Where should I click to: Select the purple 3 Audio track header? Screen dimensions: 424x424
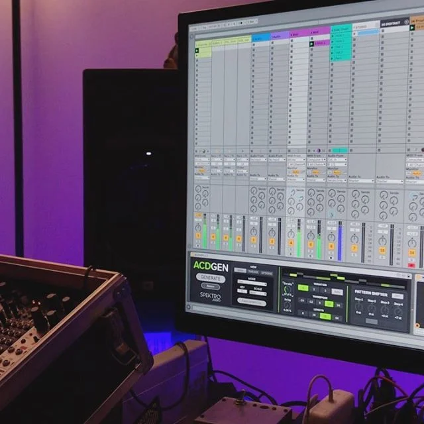[x=280, y=36]
